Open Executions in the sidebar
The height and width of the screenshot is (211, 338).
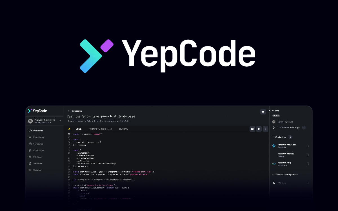point(38,137)
